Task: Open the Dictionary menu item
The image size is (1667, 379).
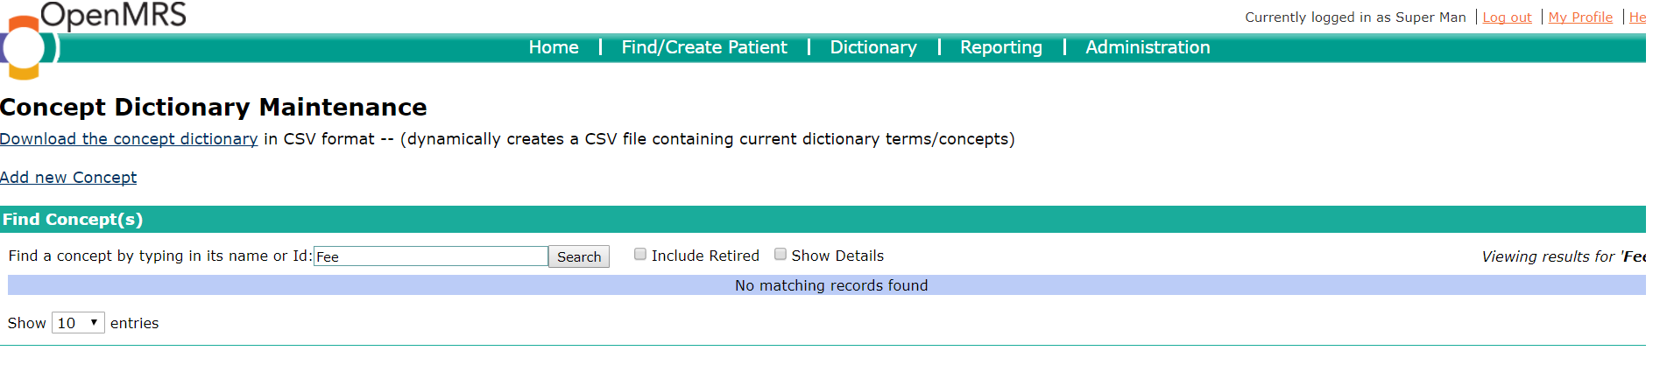Action: (873, 47)
